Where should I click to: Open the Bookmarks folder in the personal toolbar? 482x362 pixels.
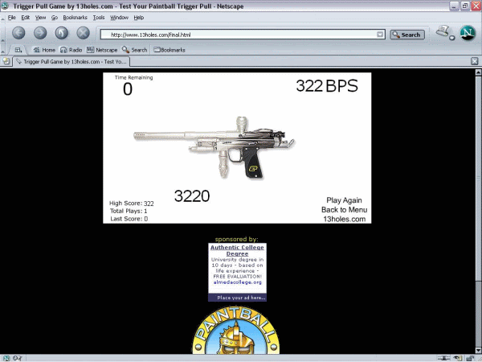[x=170, y=50]
